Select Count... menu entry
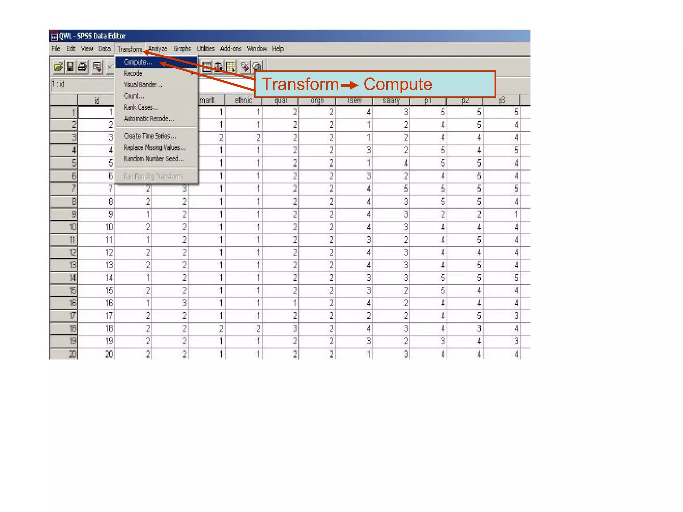Image resolution: width=683 pixels, height=512 pixels. click(156, 96)
